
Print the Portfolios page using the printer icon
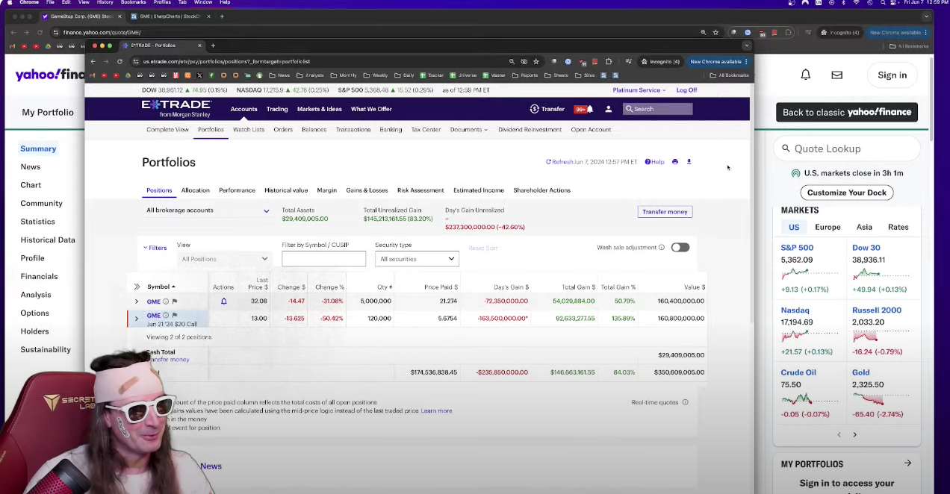click(x=675, y=162)
